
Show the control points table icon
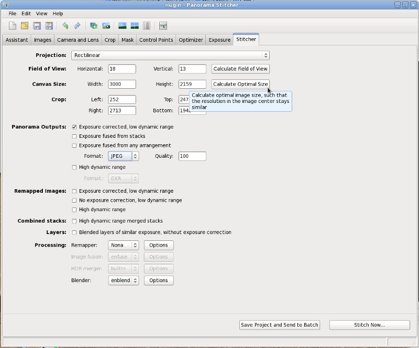[x=147, y=26]
